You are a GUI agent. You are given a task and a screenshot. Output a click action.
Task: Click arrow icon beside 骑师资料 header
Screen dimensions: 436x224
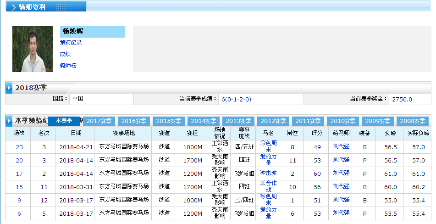coord(13,7)
